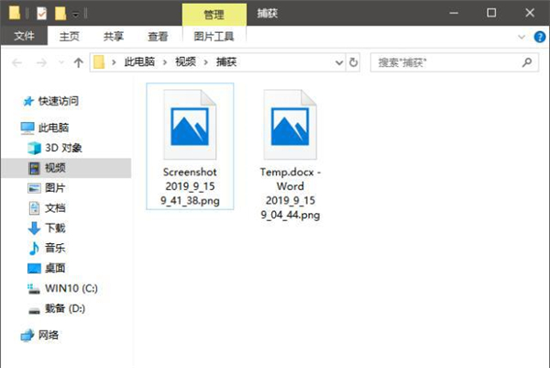Select 图片 (Pictures) in navigation pane
Image resolution: width=550 pixels, height=368 pixels.
[x=54, y=188]
